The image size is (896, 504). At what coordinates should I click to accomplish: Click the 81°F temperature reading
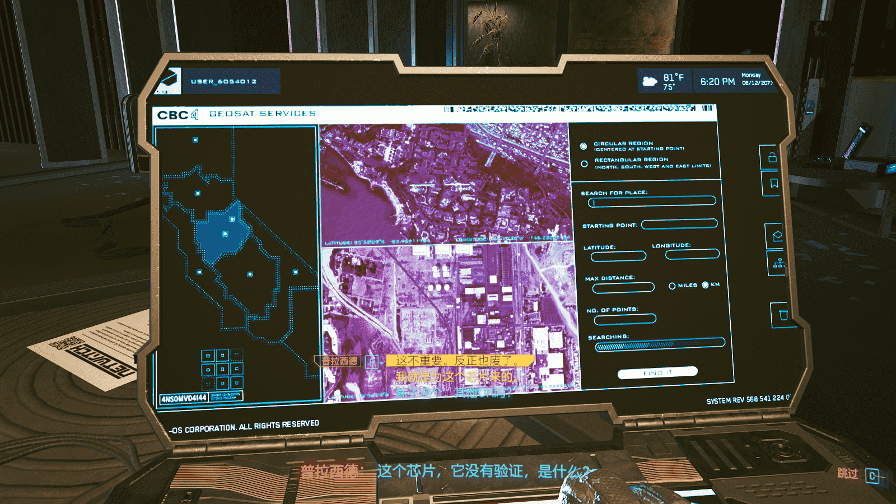tap(673, 78)
